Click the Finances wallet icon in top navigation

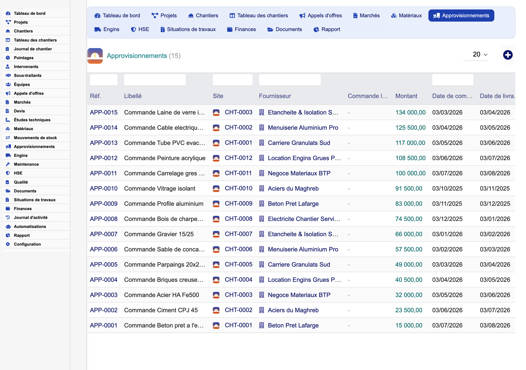pos(230,29)
